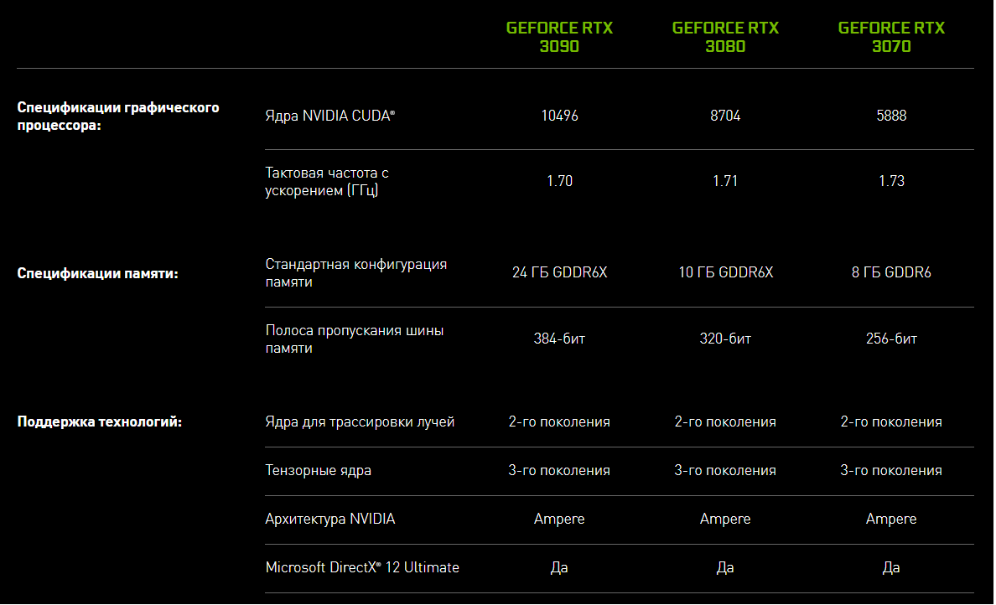The height and width of the screenshot is (605, 996).
Task: Select the CUDA cores value 10496
Action: [x=559, y=116]
